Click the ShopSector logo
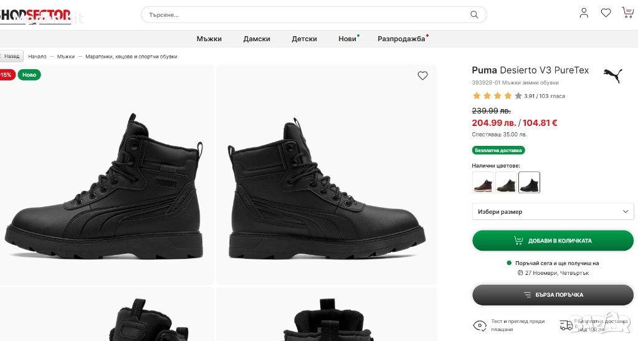The width and height of the screenshot is (638, 341). click(34, 15)
